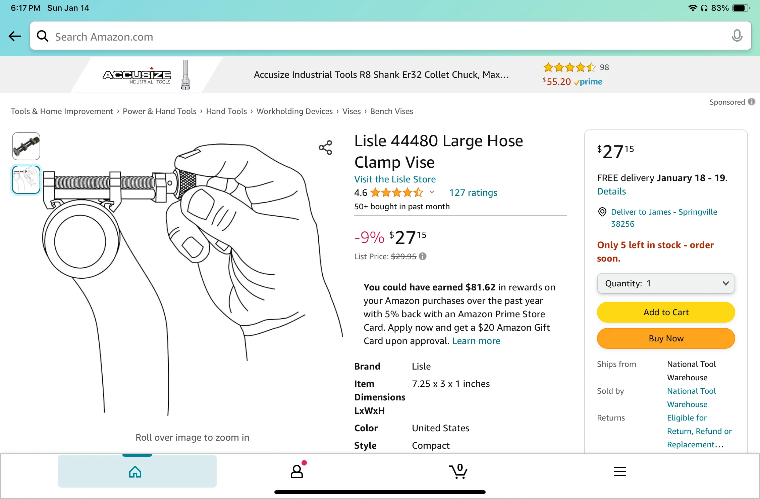Click the Bench Vises breadcrumb
The height and width of the screenshot is (499, 760).
point(391,111)
